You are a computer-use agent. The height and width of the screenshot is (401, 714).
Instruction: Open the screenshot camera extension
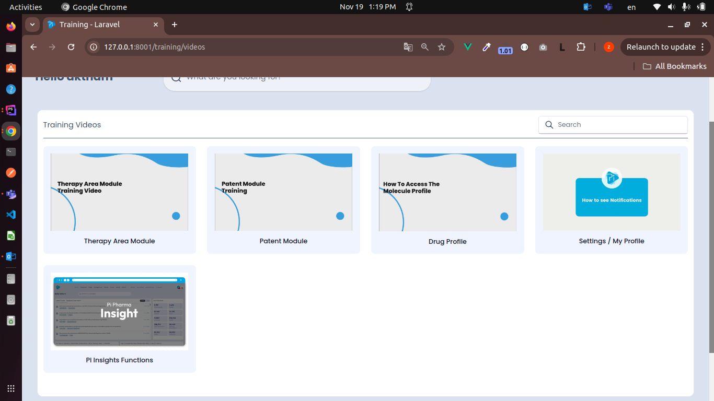543,47
